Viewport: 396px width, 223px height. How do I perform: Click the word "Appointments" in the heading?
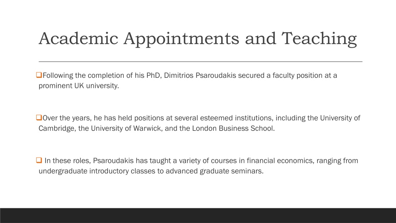(x=181, y=39)
